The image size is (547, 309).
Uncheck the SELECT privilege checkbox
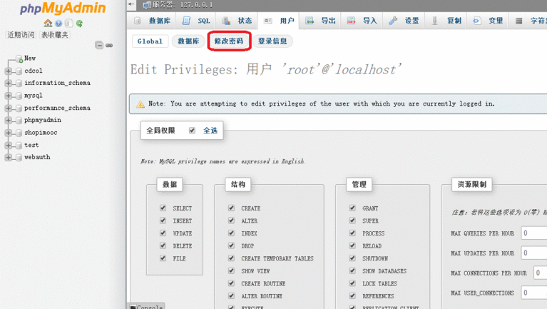[x=163, y=208]
